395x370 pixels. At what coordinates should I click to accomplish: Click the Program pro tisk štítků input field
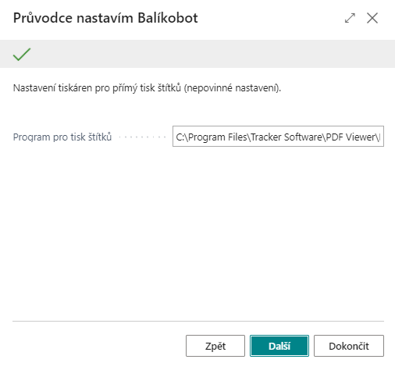click(x=278, y=137)
